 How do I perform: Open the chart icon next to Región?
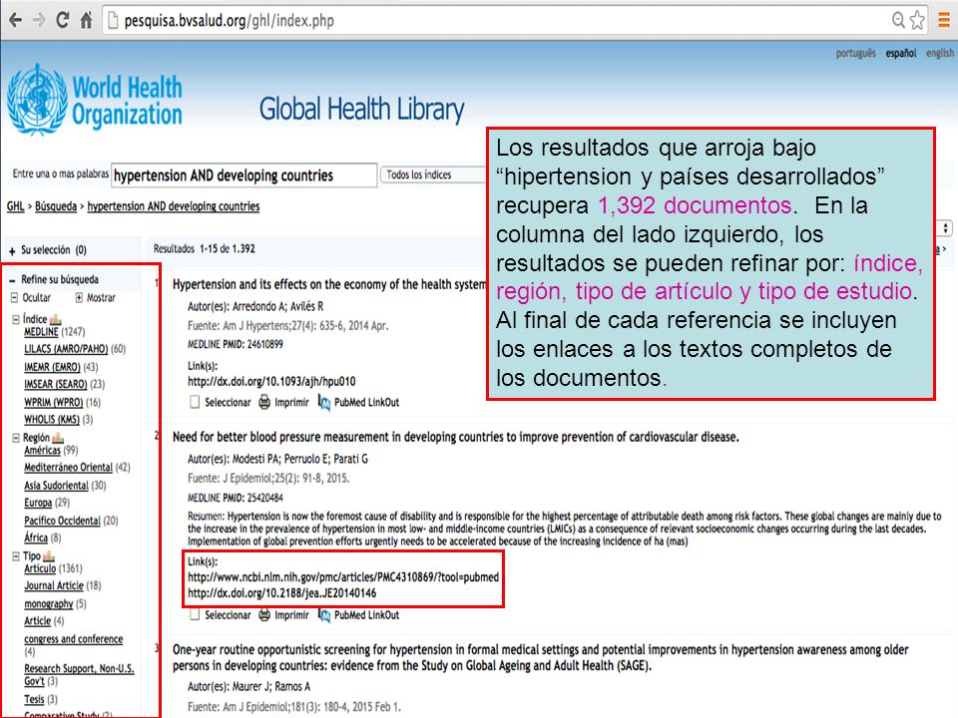coord(58,438)
